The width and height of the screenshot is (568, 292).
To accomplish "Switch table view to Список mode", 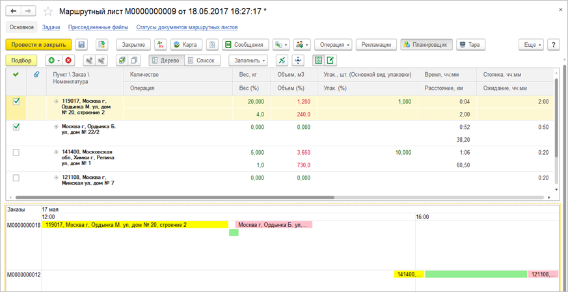I will click(201, 60).
